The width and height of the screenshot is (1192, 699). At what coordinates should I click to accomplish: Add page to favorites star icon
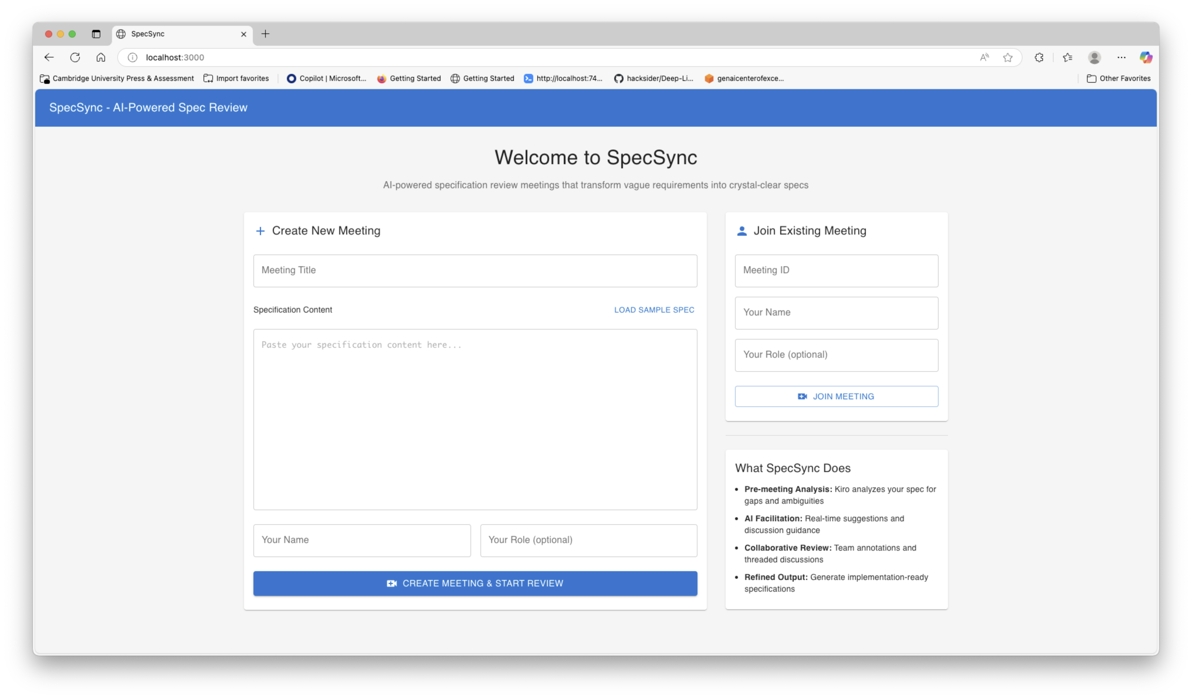[x=1008, y=57]
